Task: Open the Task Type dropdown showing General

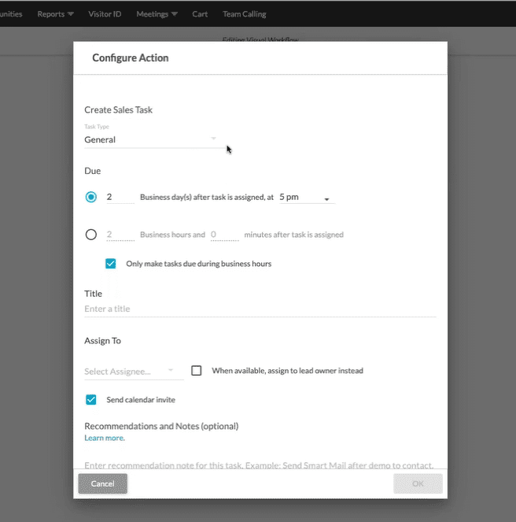Action: pos(151,139)
